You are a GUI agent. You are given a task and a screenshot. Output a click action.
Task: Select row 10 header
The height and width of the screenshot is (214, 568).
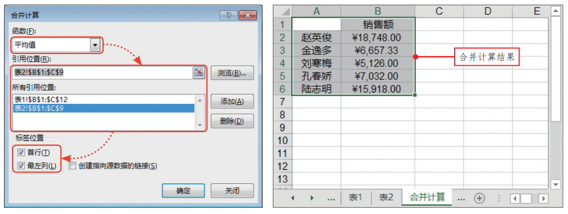pos(283,141)
